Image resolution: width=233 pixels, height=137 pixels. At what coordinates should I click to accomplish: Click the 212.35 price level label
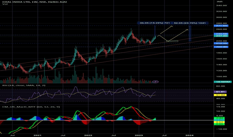(221, 43)
